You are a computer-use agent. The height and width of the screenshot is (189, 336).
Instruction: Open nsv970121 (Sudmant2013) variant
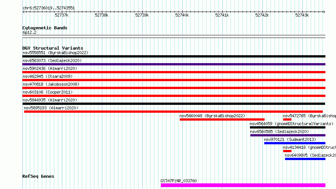coord(290,139)
